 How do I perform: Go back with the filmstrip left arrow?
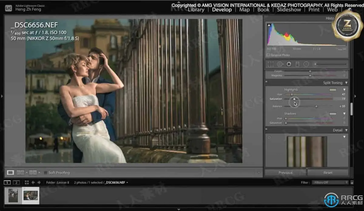33,183
